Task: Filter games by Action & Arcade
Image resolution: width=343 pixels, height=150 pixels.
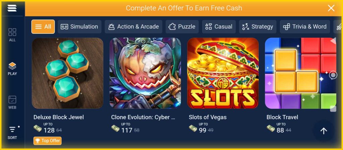Action: 133,27
